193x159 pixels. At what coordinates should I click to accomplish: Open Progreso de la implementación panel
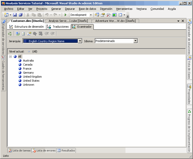point(189,131)
